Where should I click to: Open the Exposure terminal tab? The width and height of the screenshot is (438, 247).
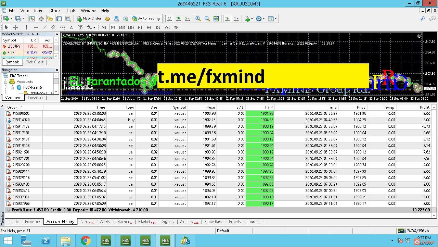(x=33, y=222)
